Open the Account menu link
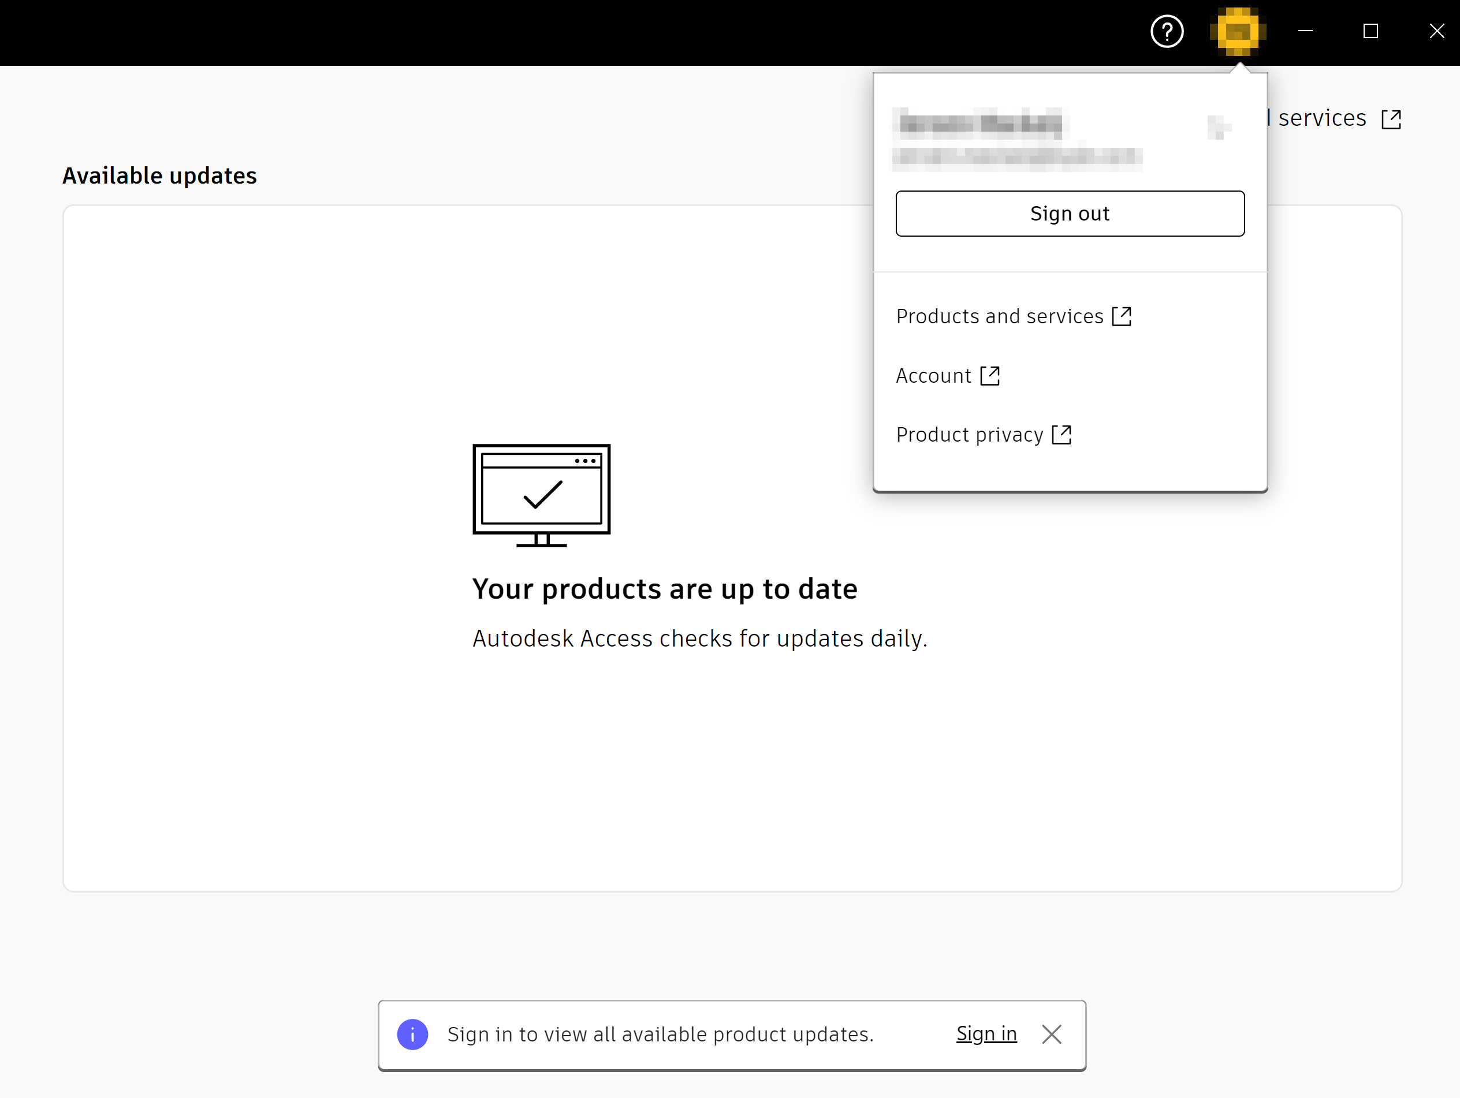 (x=948, y=375)
